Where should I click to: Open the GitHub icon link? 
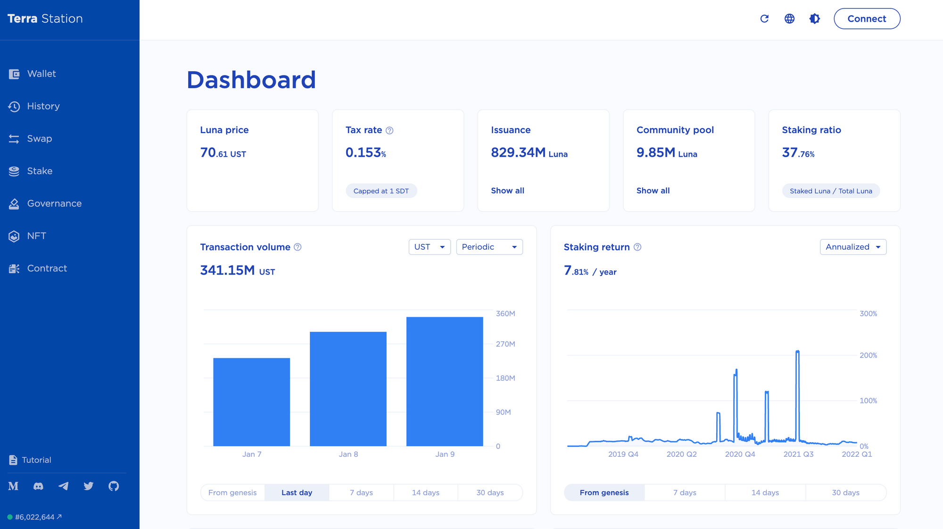point(114,486)
